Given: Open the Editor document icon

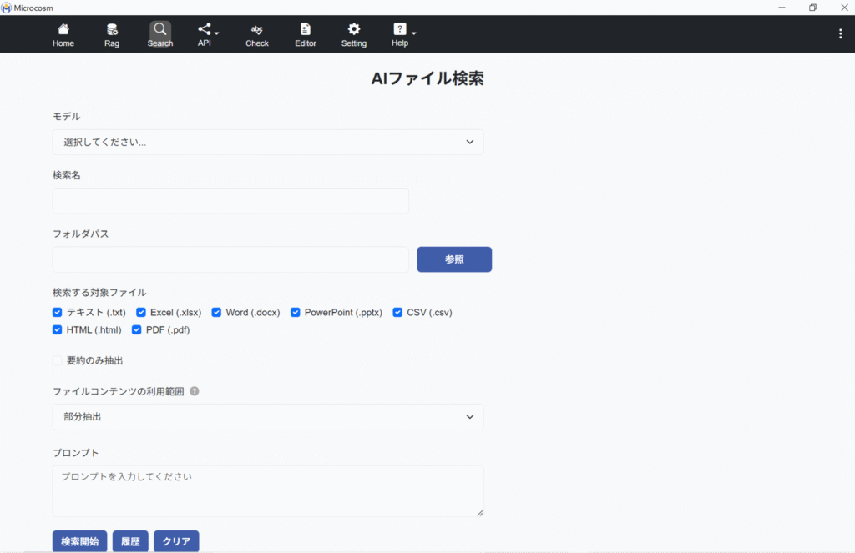Looking at the screenshot, I should [306, 29].
